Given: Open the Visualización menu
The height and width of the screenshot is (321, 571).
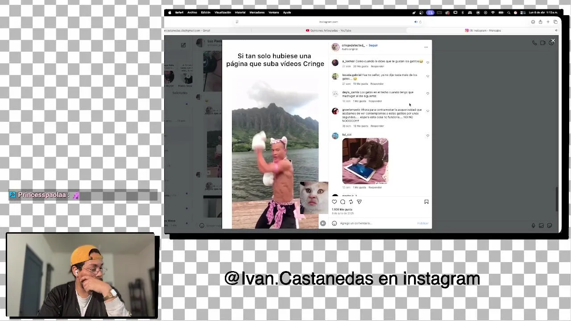Looking at the screenshot, I should point(223,12).
